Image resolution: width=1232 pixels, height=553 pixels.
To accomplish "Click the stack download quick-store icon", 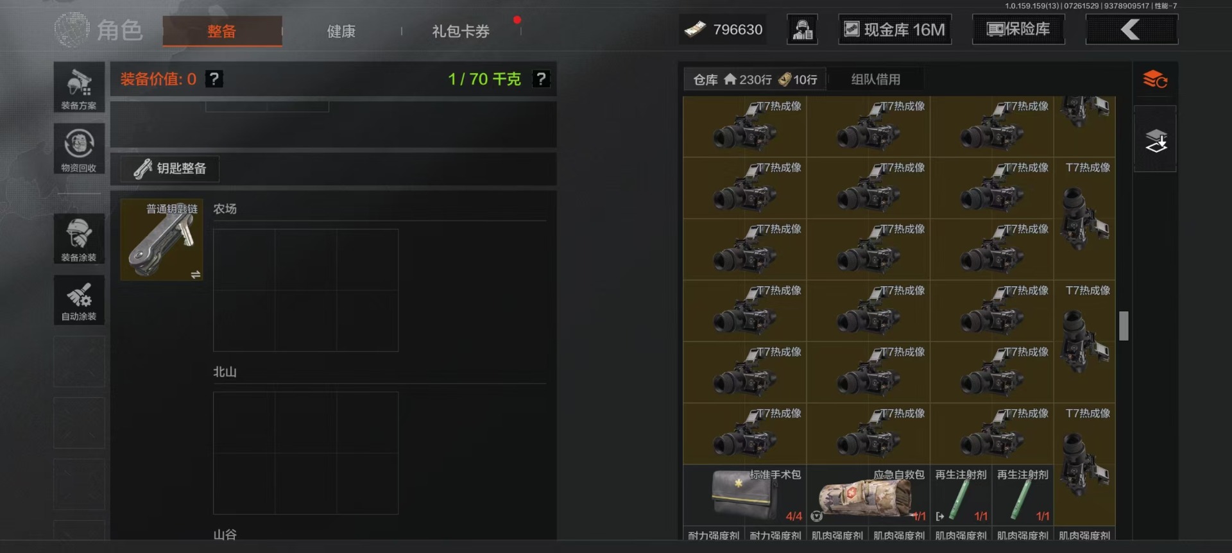I will pyautogui.click(x=1155, y=140).
